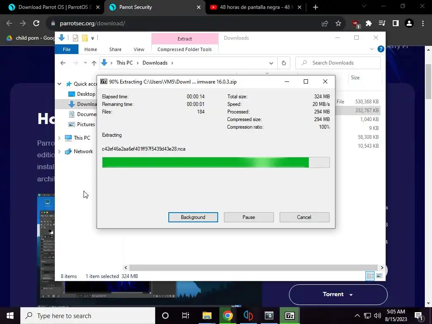Select the Extract contextual tab
Viewport: 432px width, 324px height.
pos(185,39)
